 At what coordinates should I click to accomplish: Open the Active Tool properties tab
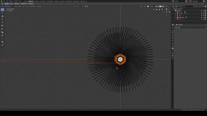(173, 28)
